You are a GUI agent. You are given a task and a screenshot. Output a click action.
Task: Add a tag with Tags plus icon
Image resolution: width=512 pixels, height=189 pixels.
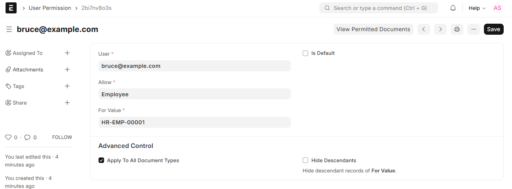[67, 86]
